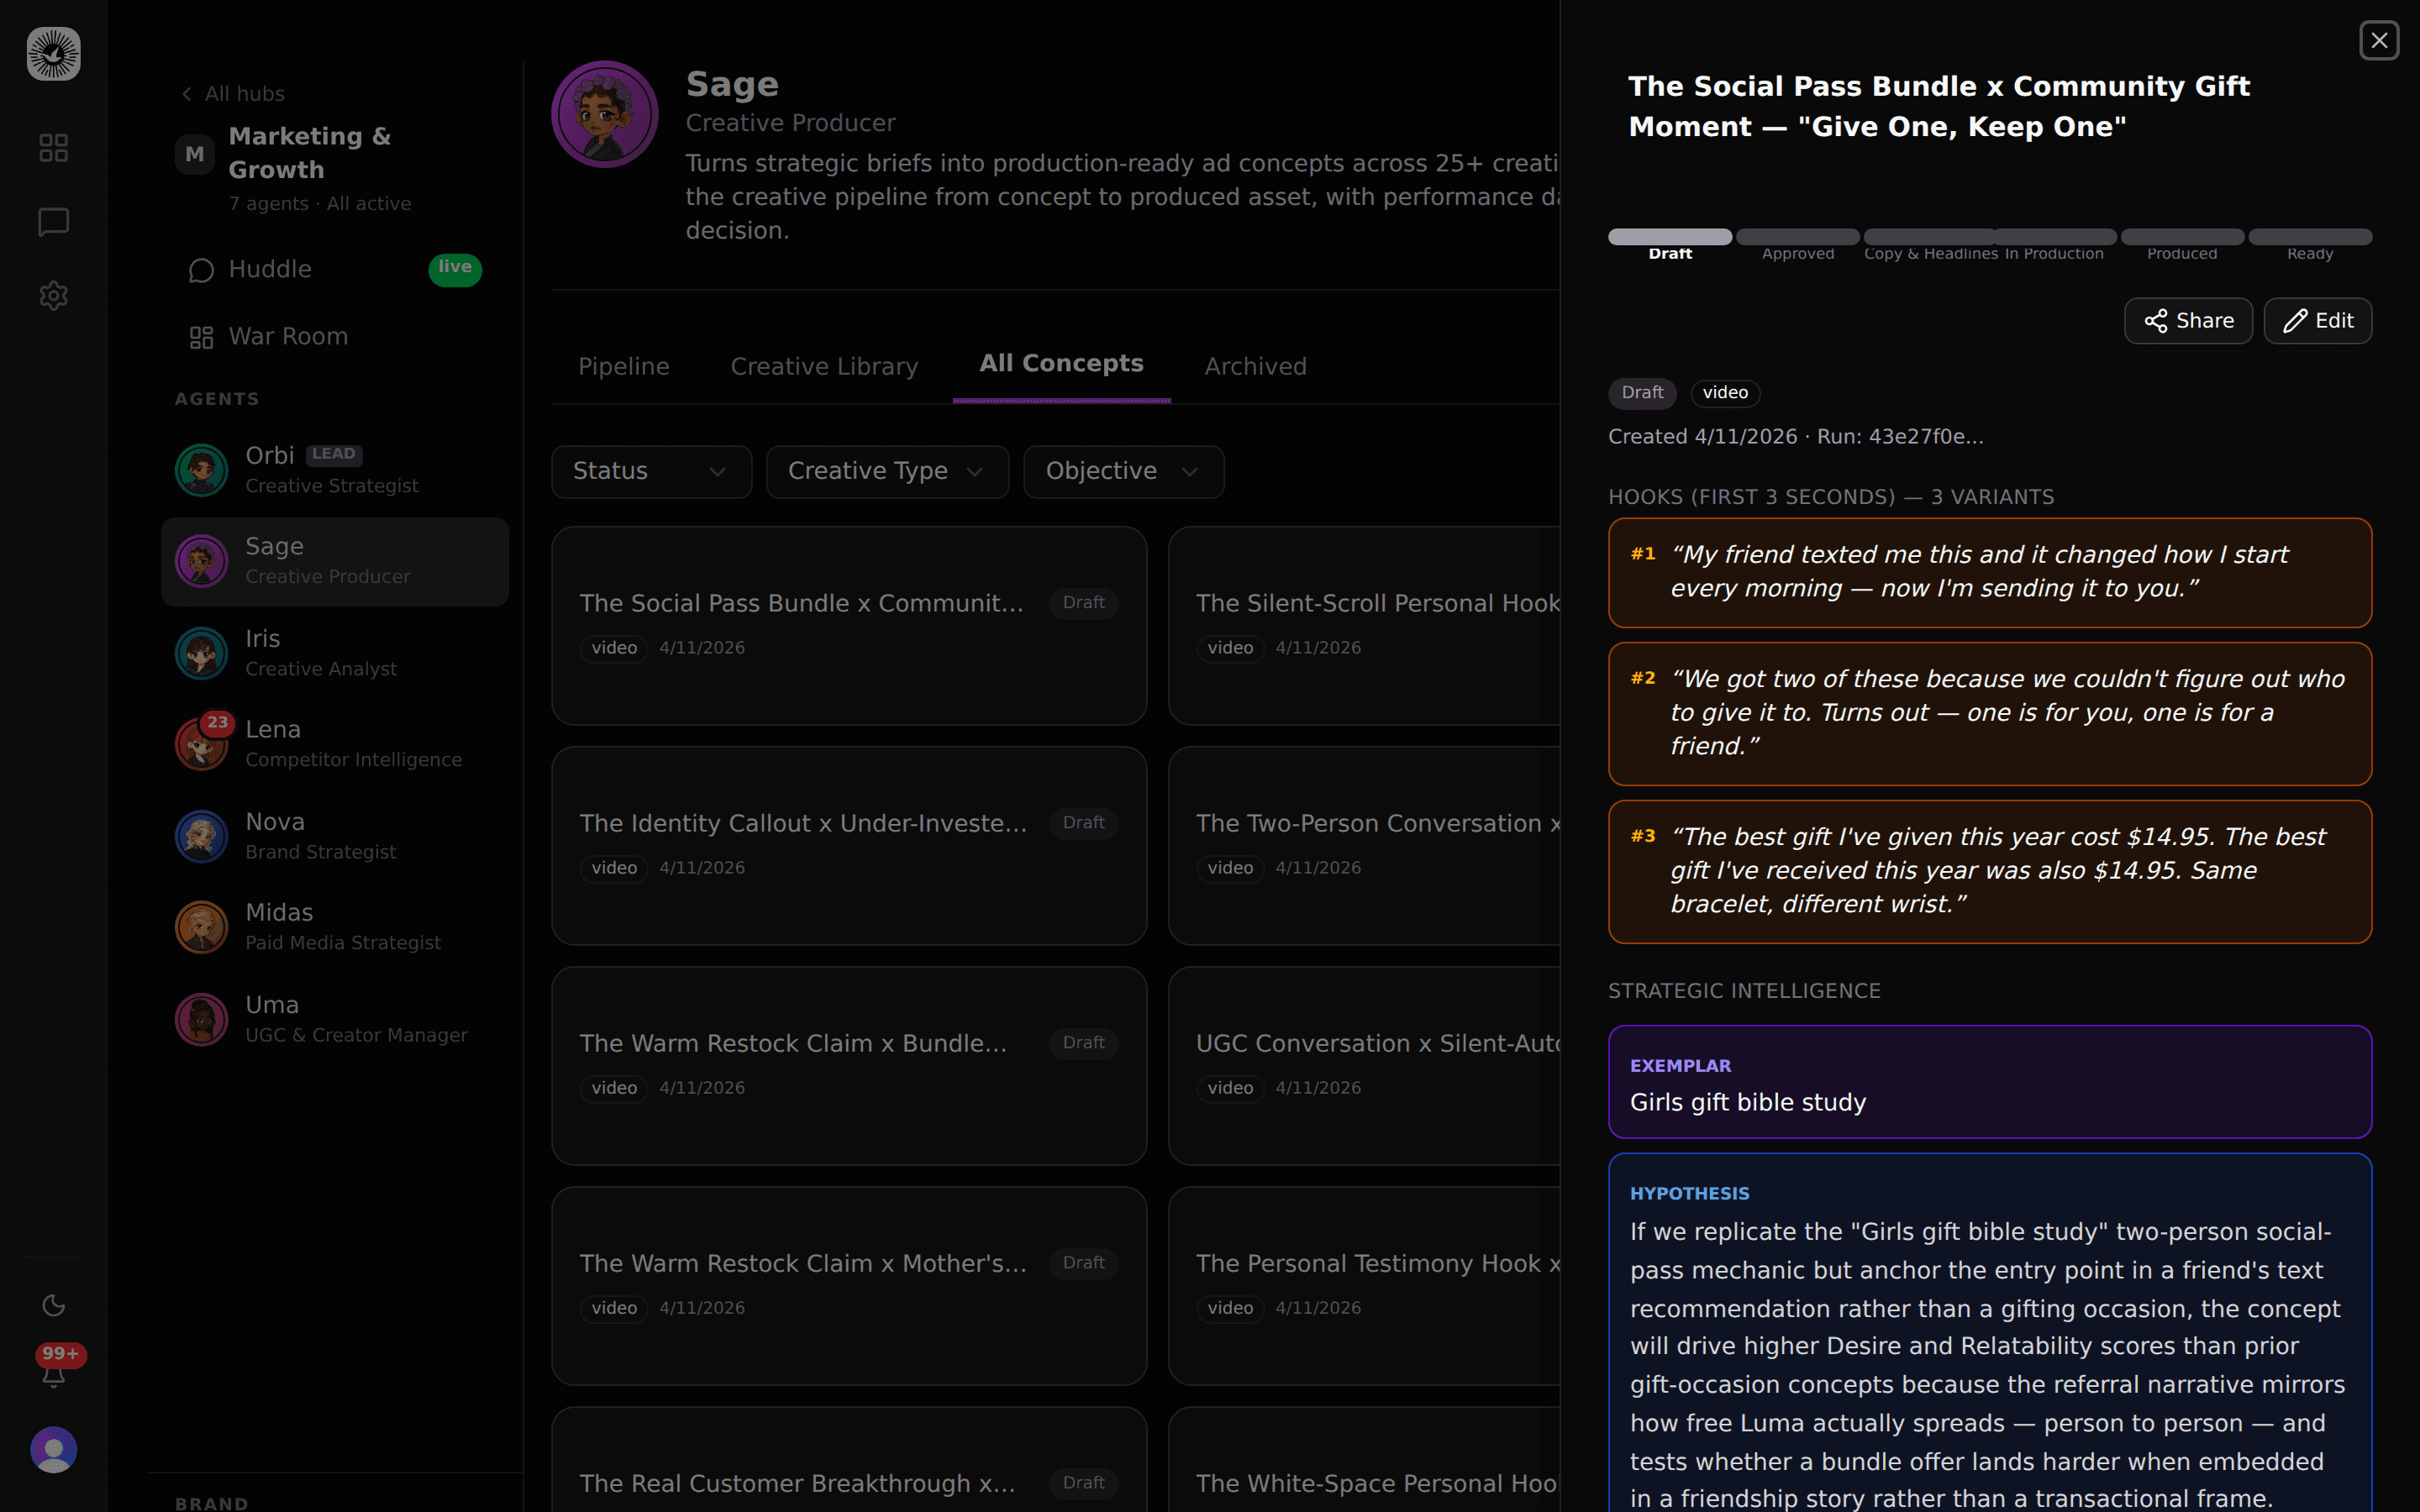The width and height of the screenshot is (2420, 1512).
Task: Click Sage's avatar in the agents list
Action: (201, 561)
